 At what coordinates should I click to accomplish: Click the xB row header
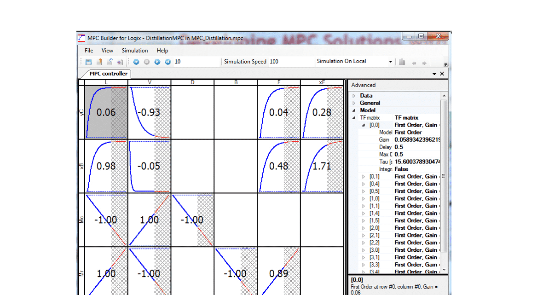tap(82, 166)
